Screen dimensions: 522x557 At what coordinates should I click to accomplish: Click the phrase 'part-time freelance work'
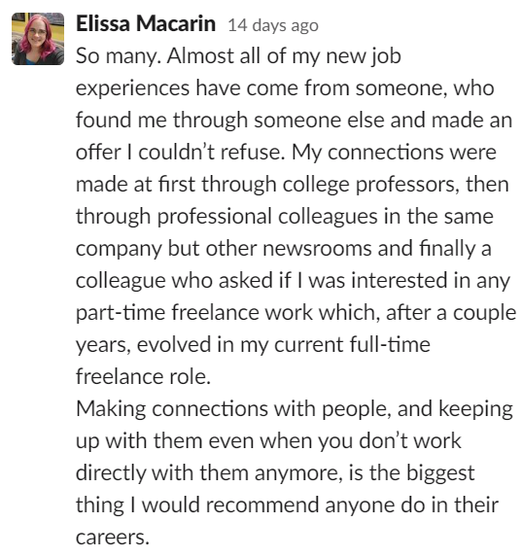tap(194, 313)
